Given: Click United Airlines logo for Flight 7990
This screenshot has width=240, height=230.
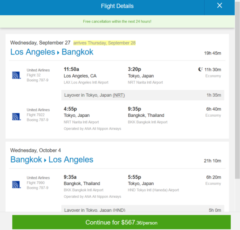Looking at the screenshot, I should point(17,185).
